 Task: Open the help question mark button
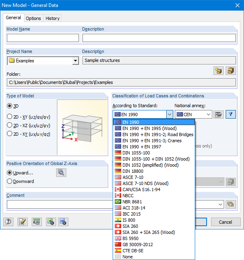tap(8, 222)
